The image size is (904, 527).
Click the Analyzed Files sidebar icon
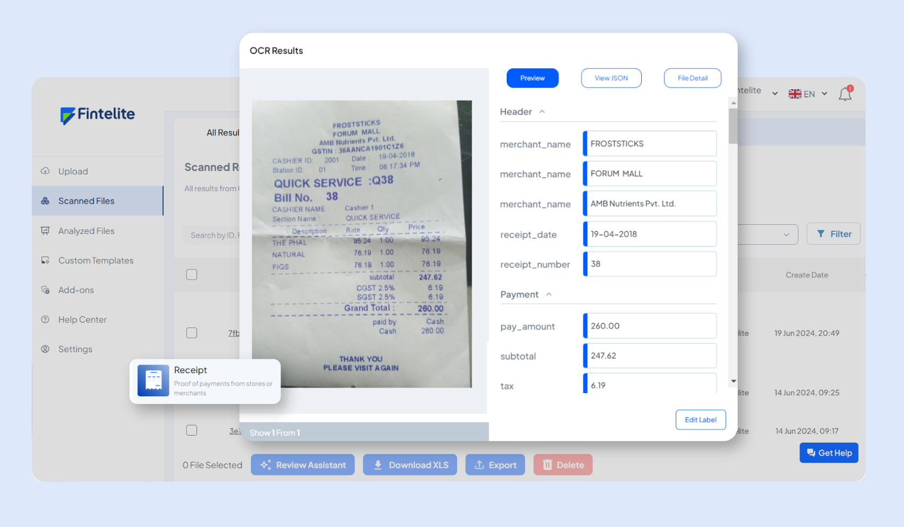pyautogui.click(x=45, y=231)
